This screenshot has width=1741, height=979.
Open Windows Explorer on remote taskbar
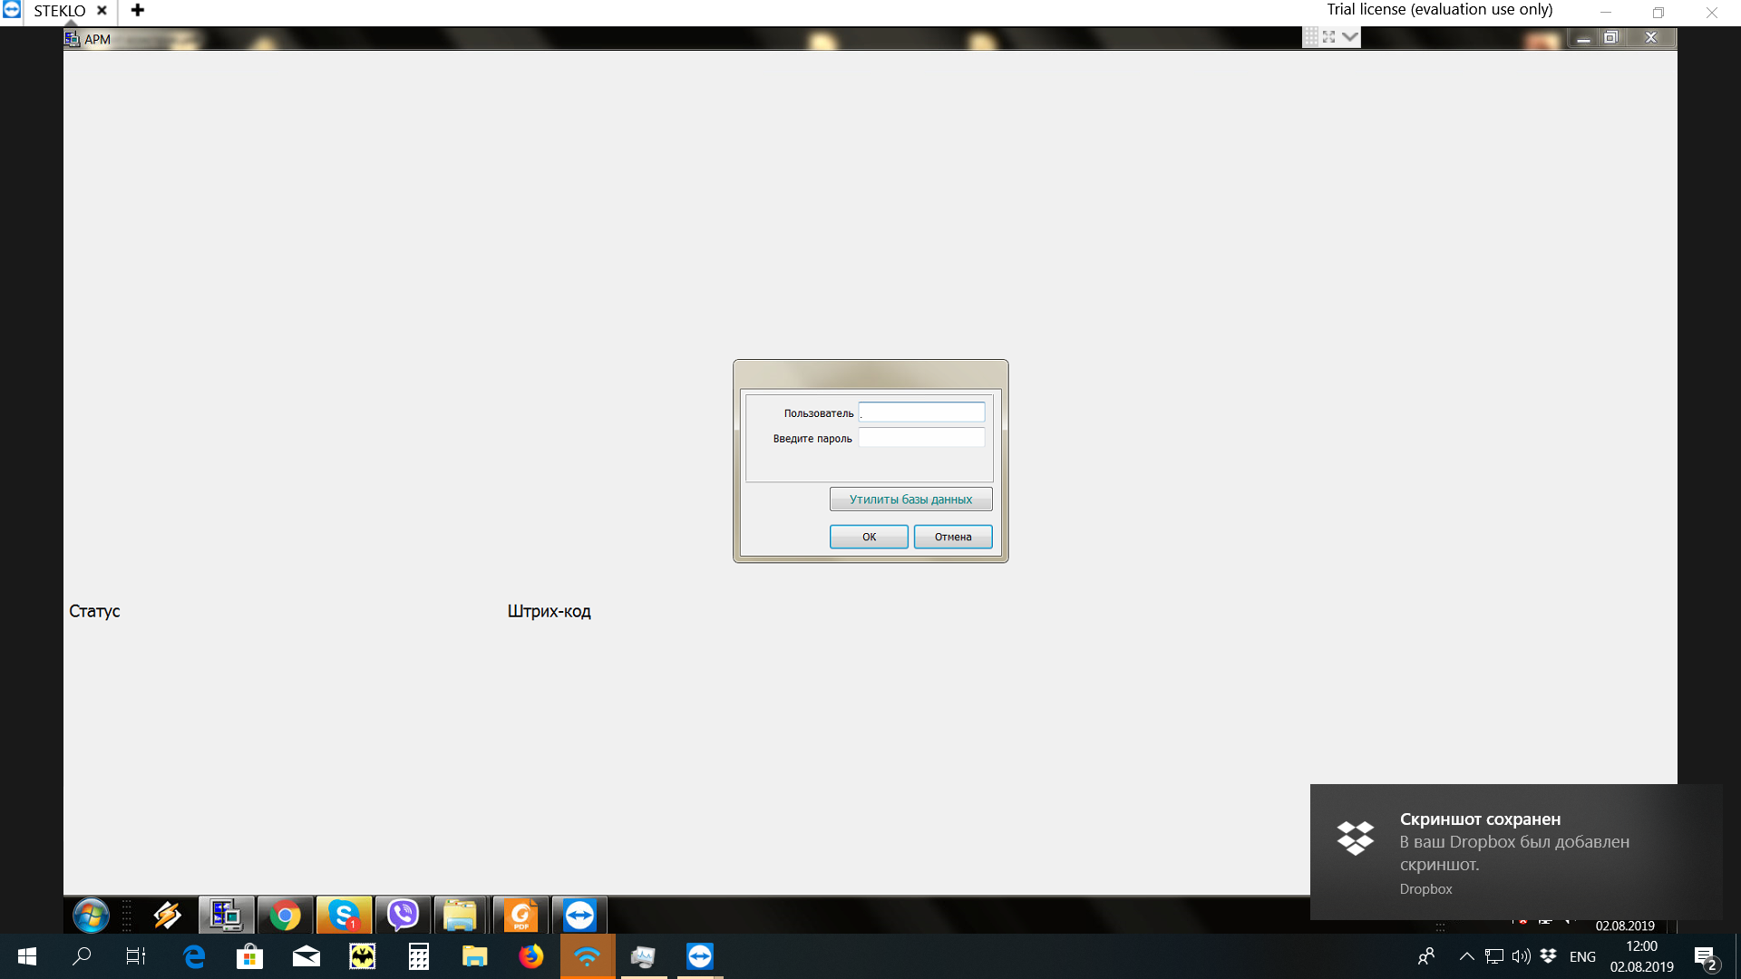461,916
